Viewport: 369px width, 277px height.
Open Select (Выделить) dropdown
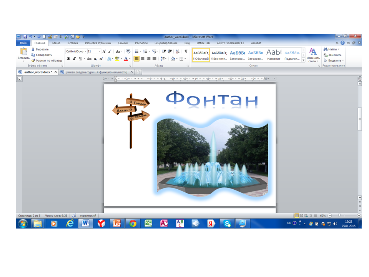click(334, 60)
